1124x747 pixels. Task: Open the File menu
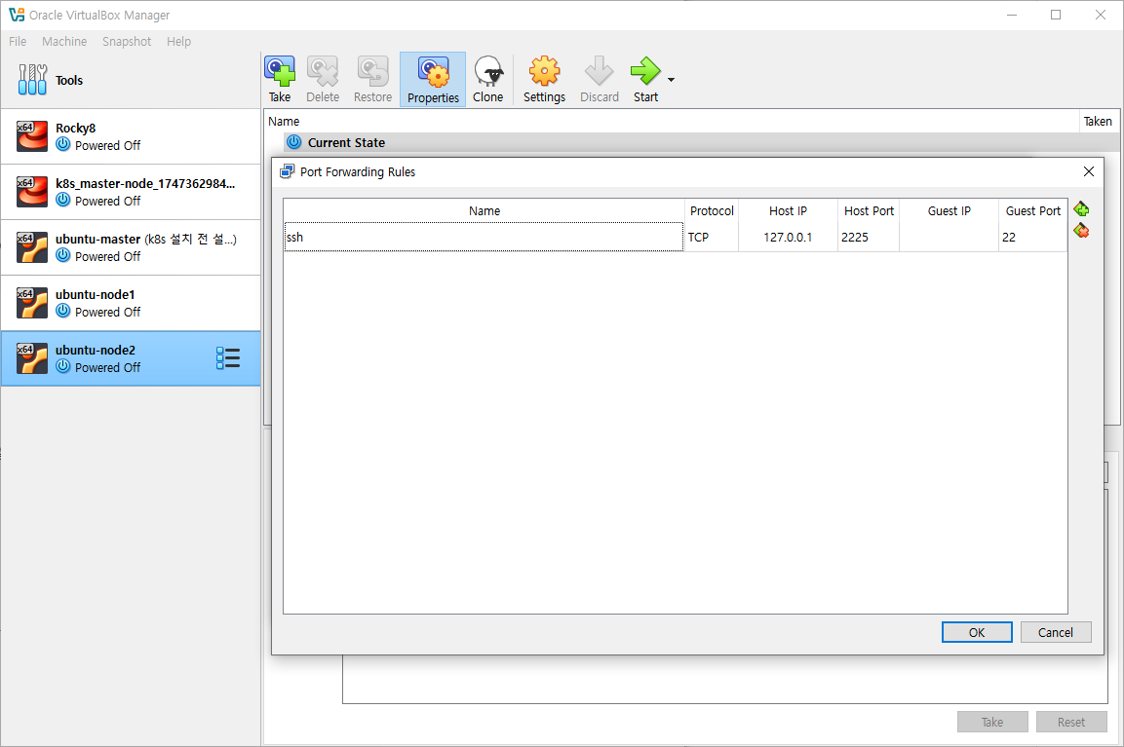coord(18,42)
